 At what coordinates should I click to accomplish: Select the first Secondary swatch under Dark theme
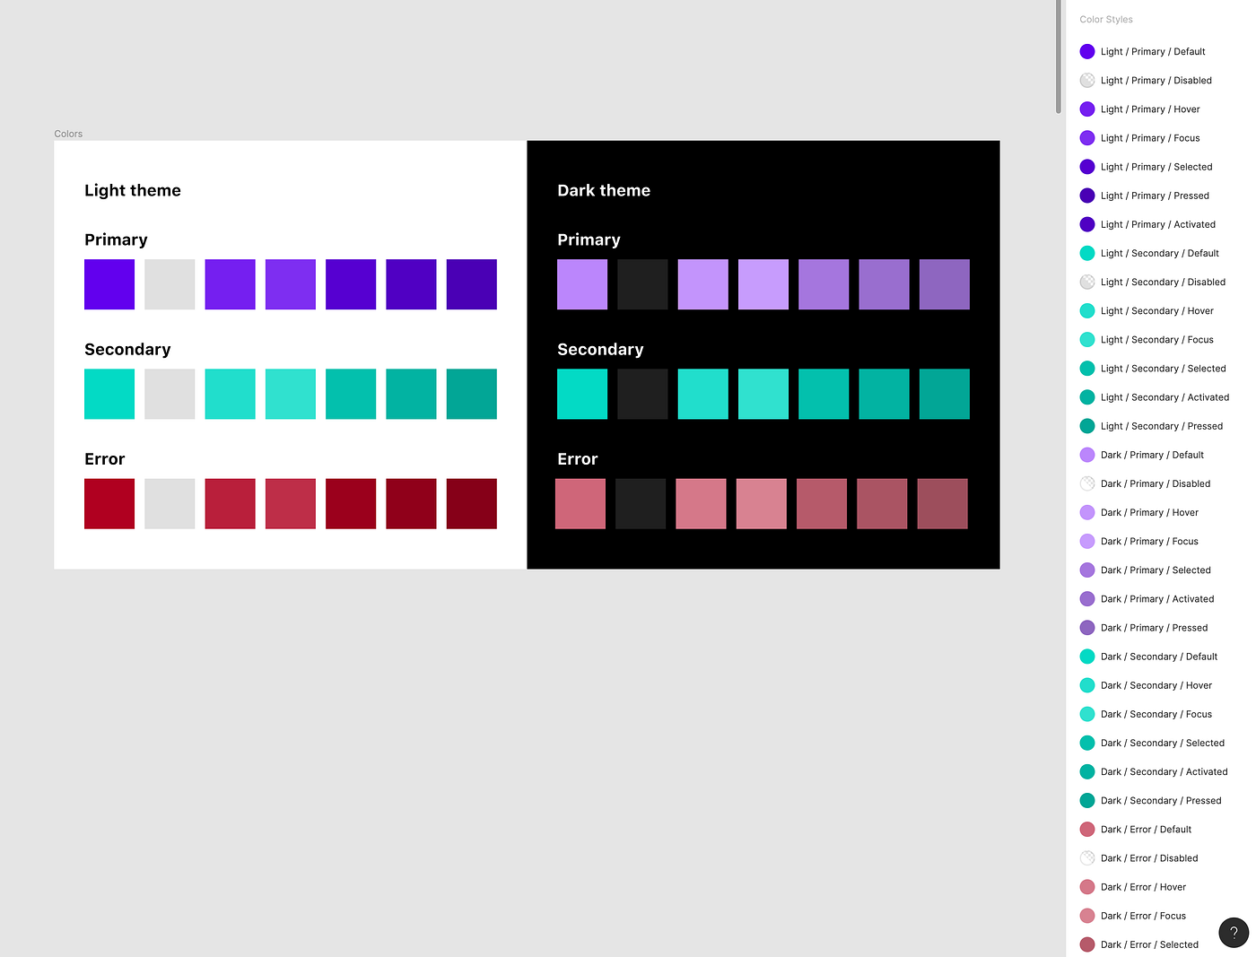581,394
